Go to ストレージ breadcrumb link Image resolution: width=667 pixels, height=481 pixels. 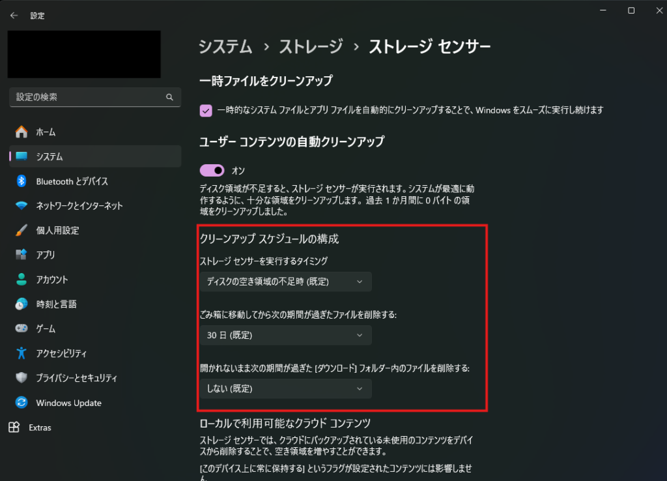[x=311, y=46]
